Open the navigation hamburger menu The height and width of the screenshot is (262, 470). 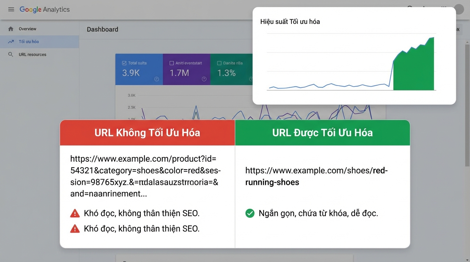(x=11, y=9)
